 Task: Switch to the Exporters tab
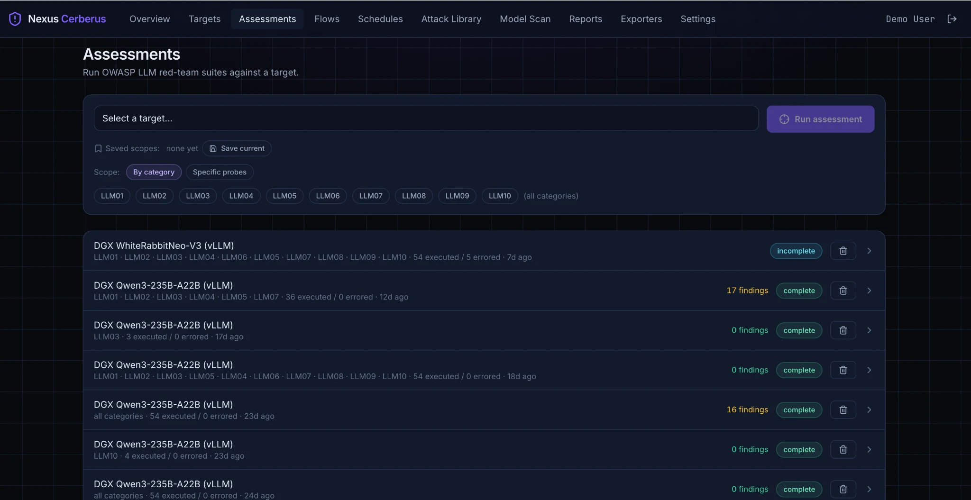click(641, 19)
